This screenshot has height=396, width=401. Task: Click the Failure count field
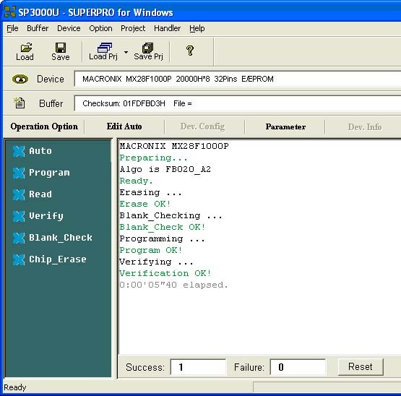pyautogui.click(x=298, y=367)
